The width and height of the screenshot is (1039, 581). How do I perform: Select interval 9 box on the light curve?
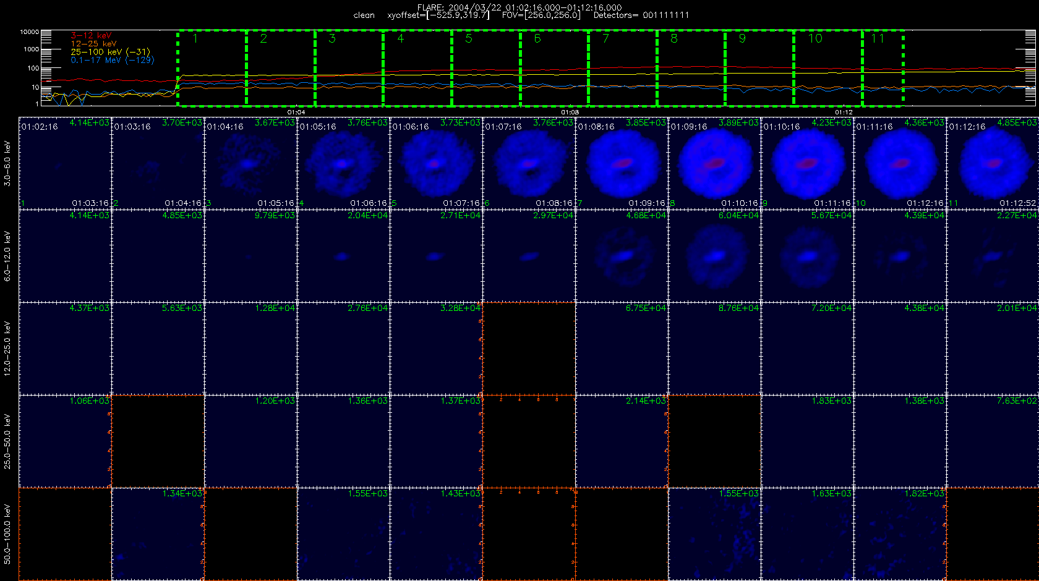point(759,67)
